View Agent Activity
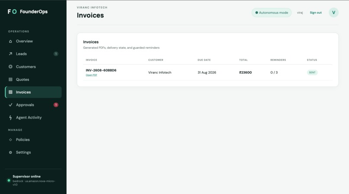Image resolution: width=349 pixels, height=194 pixels. coord(33,118)
